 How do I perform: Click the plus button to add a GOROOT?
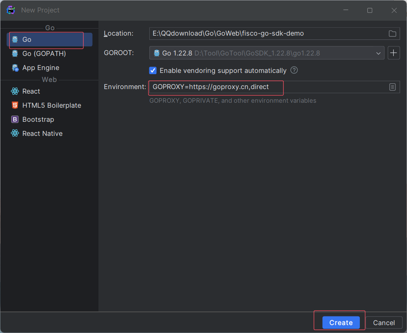[393, 53]
